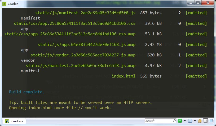Screen dimensions: 216x126
Task: Click the 'Tip: built files are meant' line
Action: coord(81,103)
